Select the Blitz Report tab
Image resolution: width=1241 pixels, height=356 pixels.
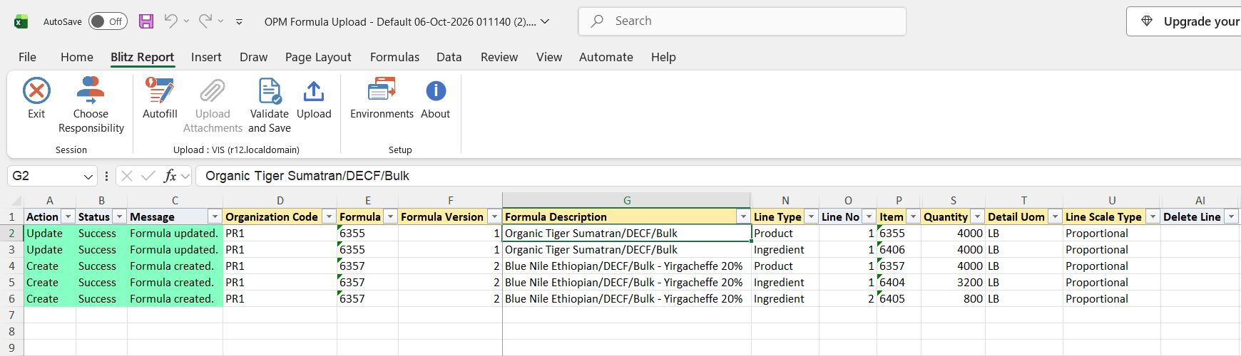[142, 57]
